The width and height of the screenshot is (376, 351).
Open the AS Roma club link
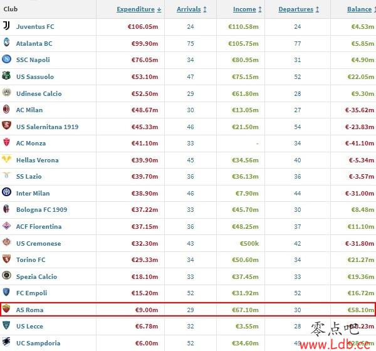[x=29, y=310]
